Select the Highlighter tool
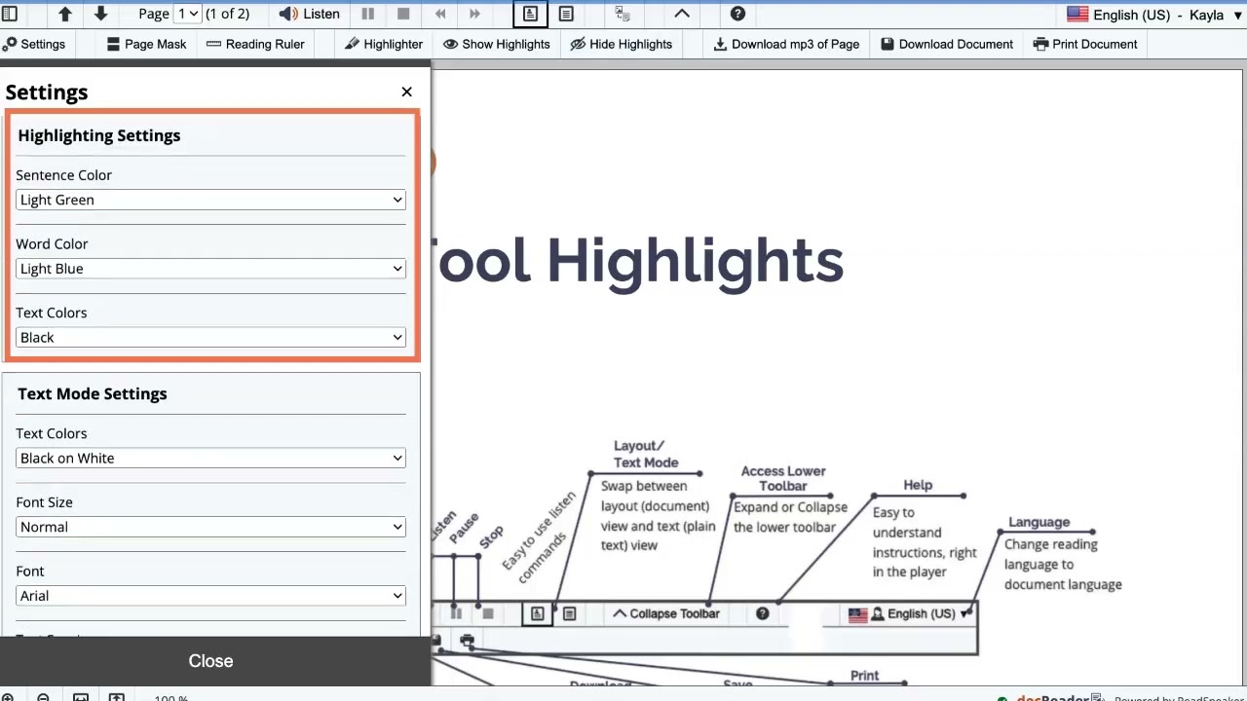1247x701 pixels. click(384, 44)
